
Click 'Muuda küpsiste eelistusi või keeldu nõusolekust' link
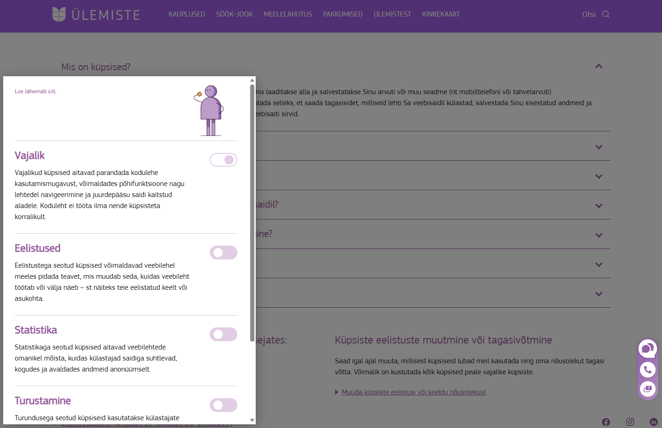414,392
